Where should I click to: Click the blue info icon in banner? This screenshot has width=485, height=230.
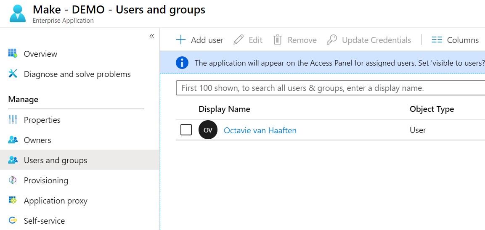182,63
